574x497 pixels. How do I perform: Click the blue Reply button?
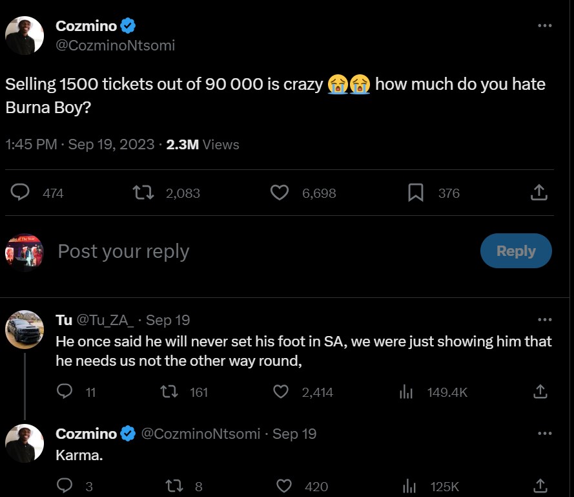click(x=515, y=251)
